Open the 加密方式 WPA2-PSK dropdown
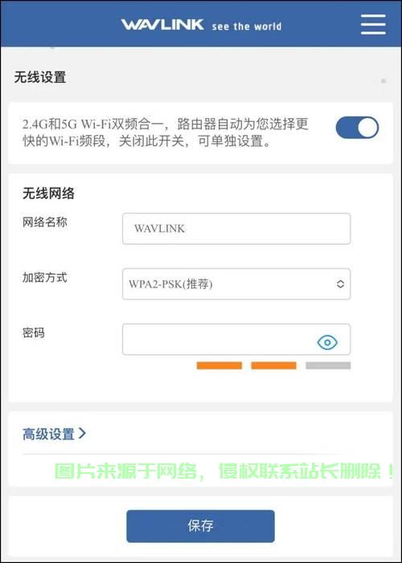 click(236, 284)
